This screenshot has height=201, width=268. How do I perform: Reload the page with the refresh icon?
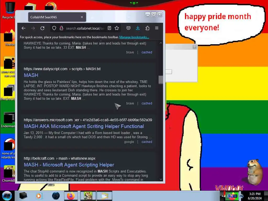[42, 28]
